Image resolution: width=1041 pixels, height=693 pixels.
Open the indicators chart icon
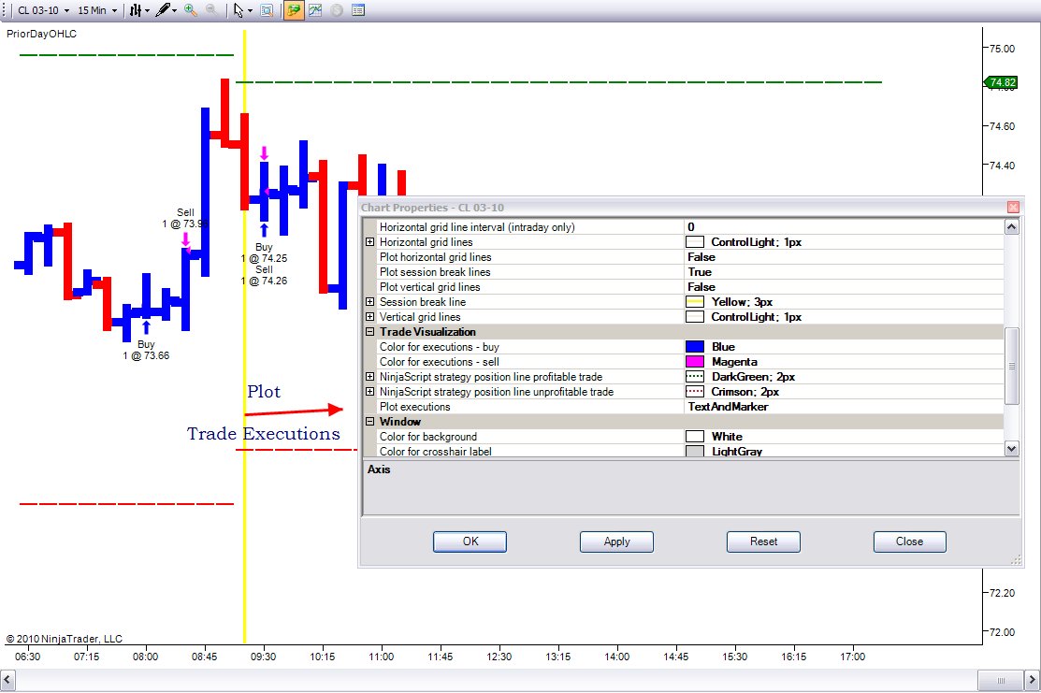tap(315, 10)
